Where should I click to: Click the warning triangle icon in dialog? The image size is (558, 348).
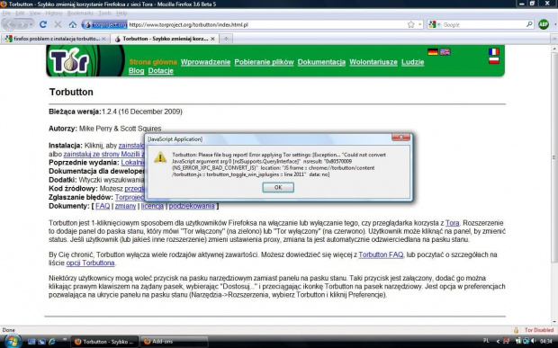pyautogui.click(x=160, y=157)
